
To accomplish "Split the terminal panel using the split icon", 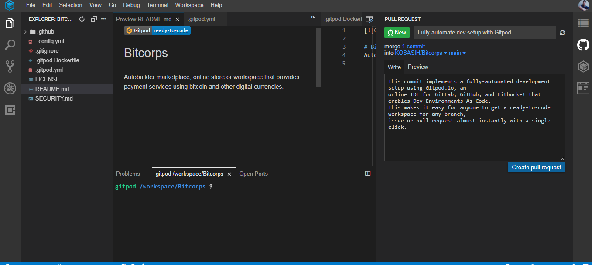I will [368, 174].
